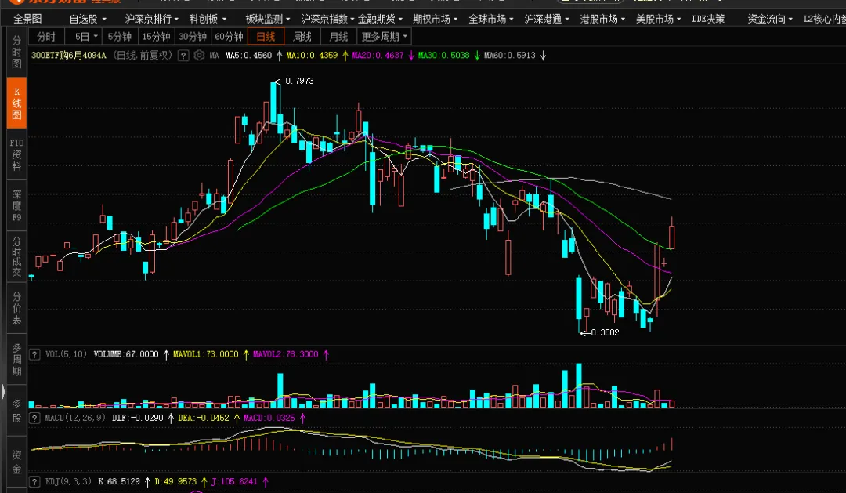Open 期权市场 menu
This screenshot has width=846, height=493.
[x=436, y=19]
